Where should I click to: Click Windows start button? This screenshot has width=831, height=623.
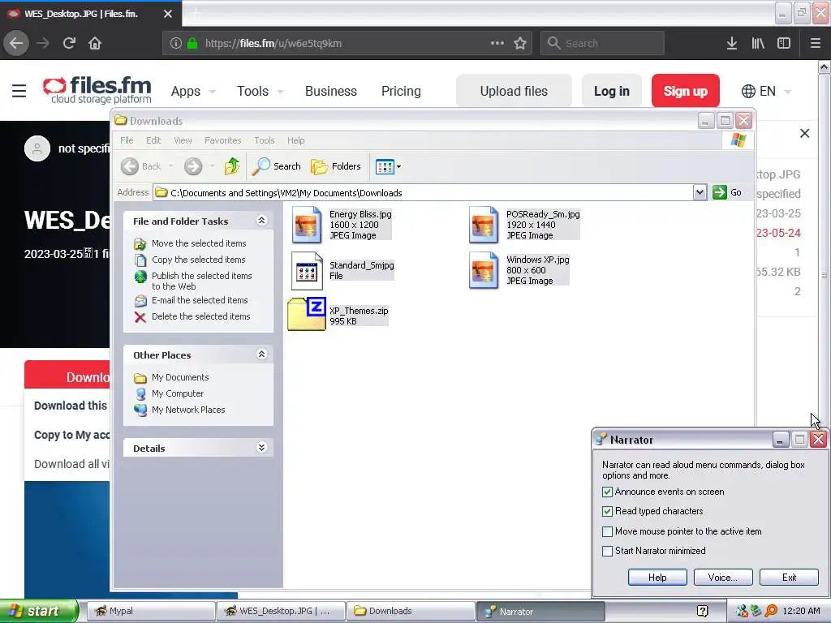(39, 612)
